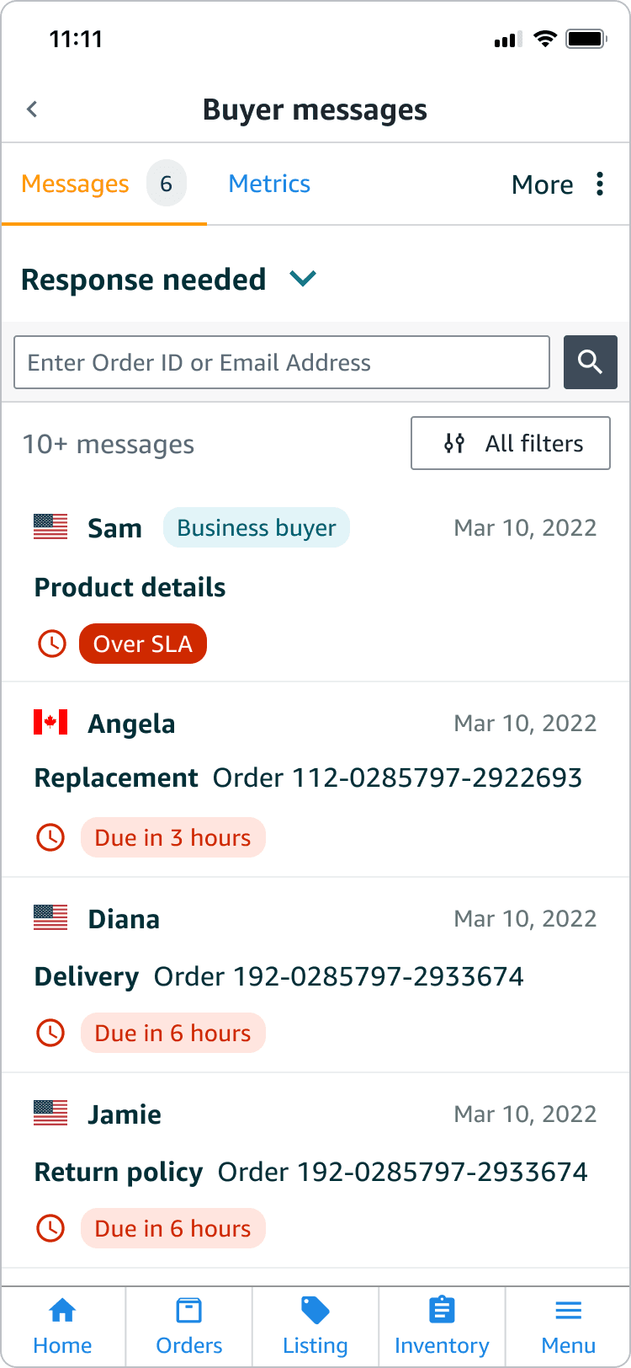Open the All filters button
This screenshot has height=1368, width=631.
tap(511, 443)
